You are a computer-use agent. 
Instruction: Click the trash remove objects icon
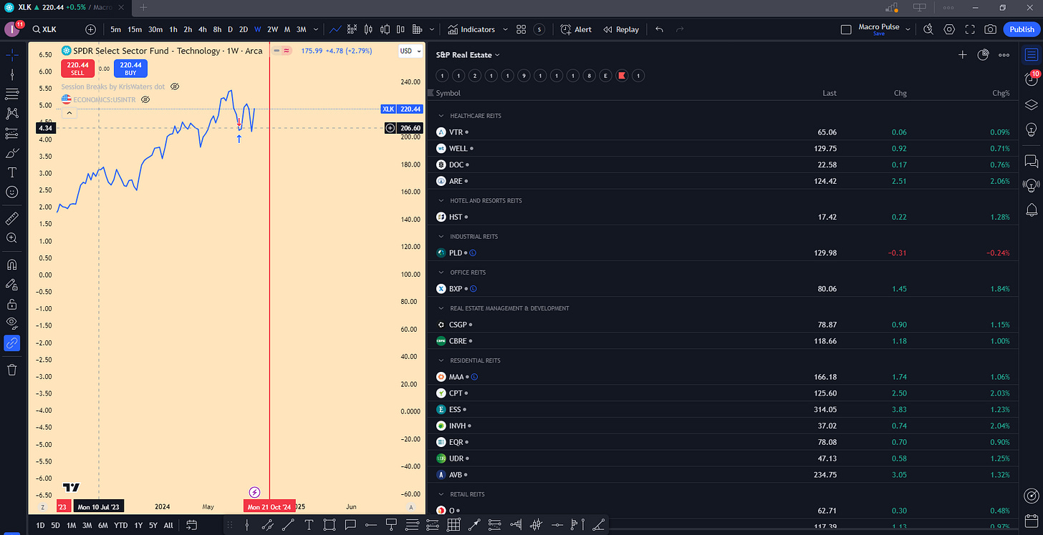12,369
